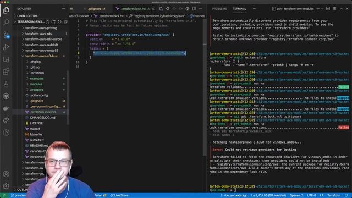Open the Manage gear icon
This screenshot has width=352, height=198.
(6, 186)
